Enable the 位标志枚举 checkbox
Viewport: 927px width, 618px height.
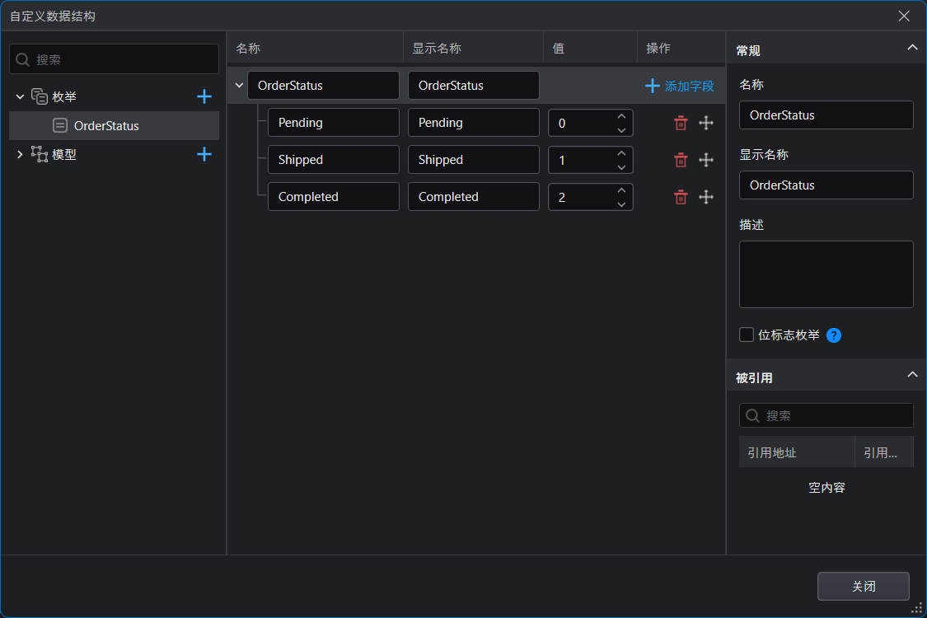coord(747,335)
